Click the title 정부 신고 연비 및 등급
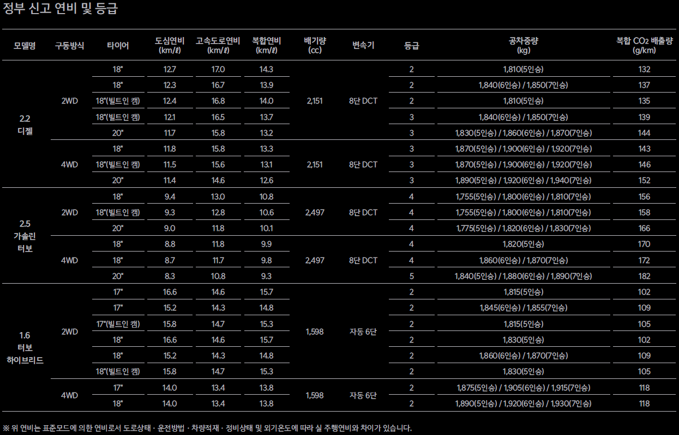 (x=60, y=9)
